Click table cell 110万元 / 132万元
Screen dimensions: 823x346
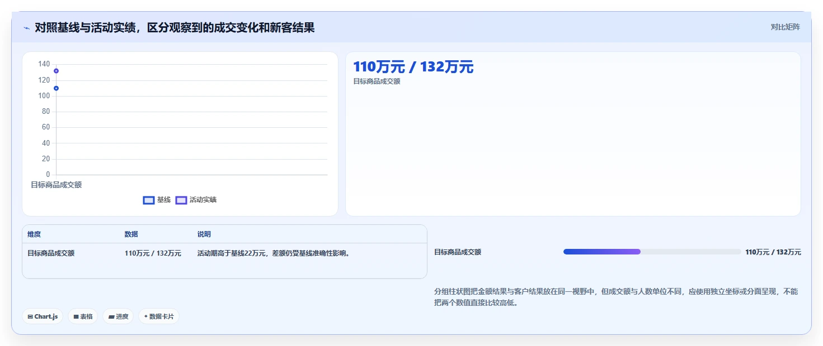153,253
